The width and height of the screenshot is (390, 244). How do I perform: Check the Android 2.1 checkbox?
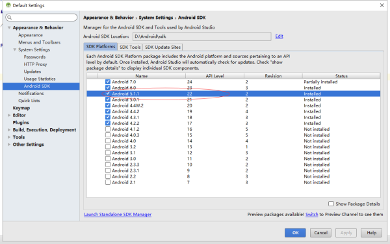[x=108, y=182]
